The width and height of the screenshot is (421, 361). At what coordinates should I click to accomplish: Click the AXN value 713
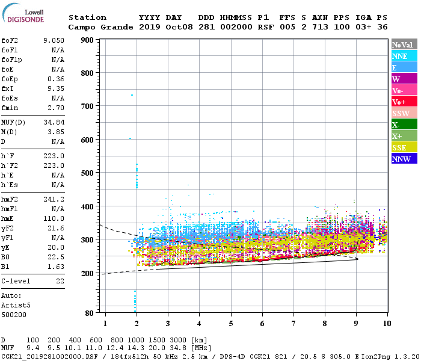[x=320, y=27]
